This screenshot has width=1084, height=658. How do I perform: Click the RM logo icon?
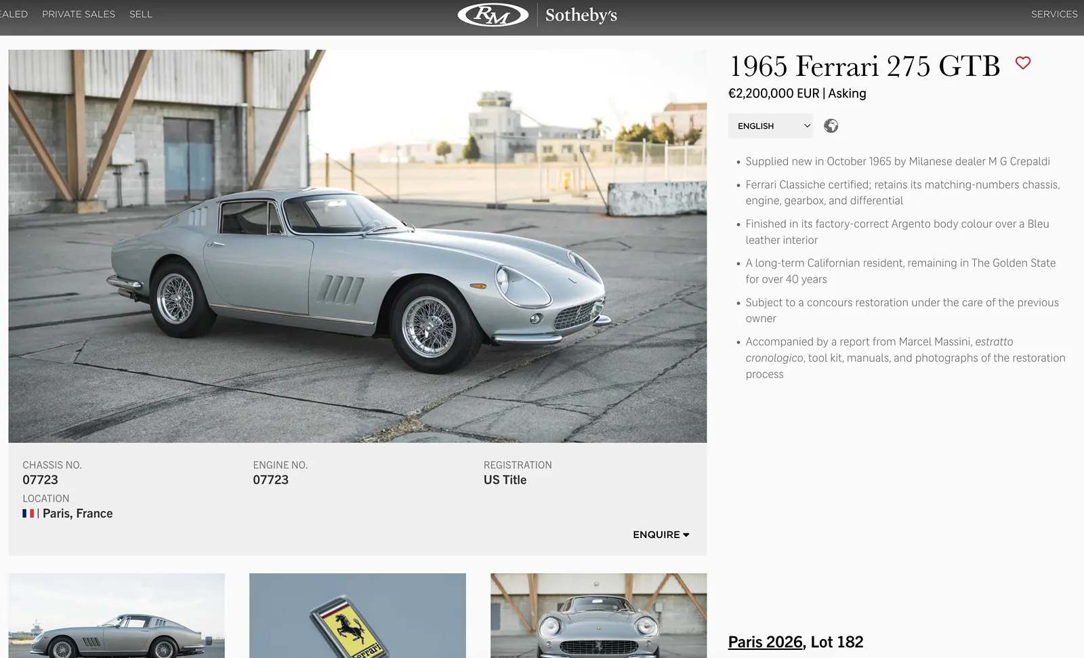[493, 15]
